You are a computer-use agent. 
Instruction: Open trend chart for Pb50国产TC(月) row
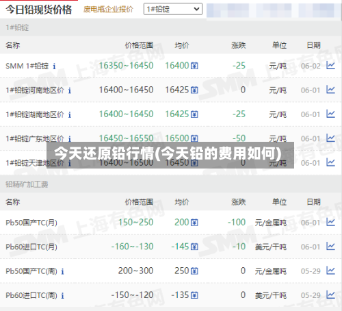pos(330,222)
